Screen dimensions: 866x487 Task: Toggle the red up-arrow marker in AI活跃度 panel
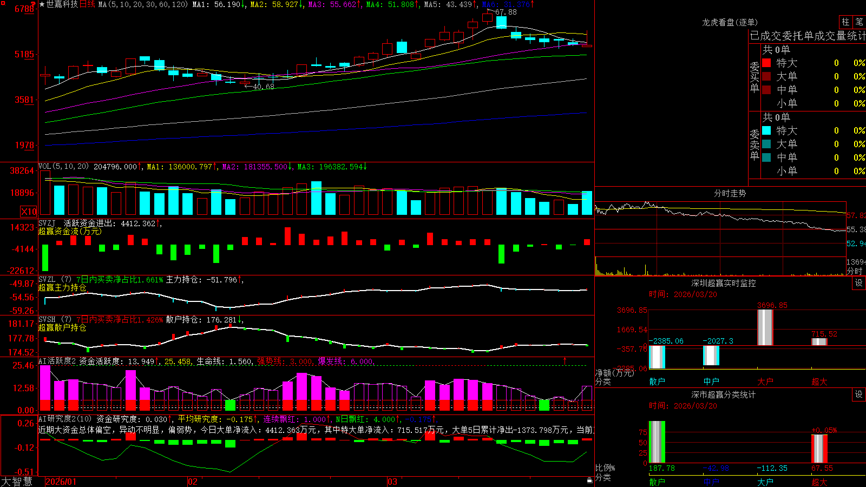pyautogui.click(x=565, y=360)
